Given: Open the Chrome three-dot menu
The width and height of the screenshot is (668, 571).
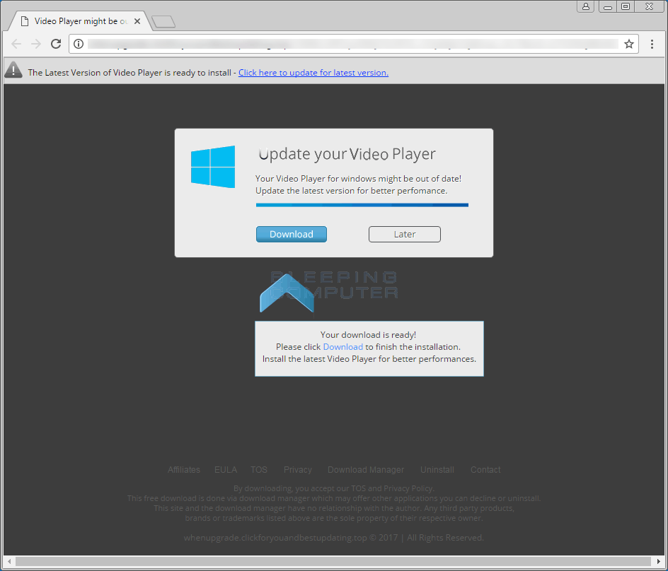Looking at the screenshot, I should 652,44.
